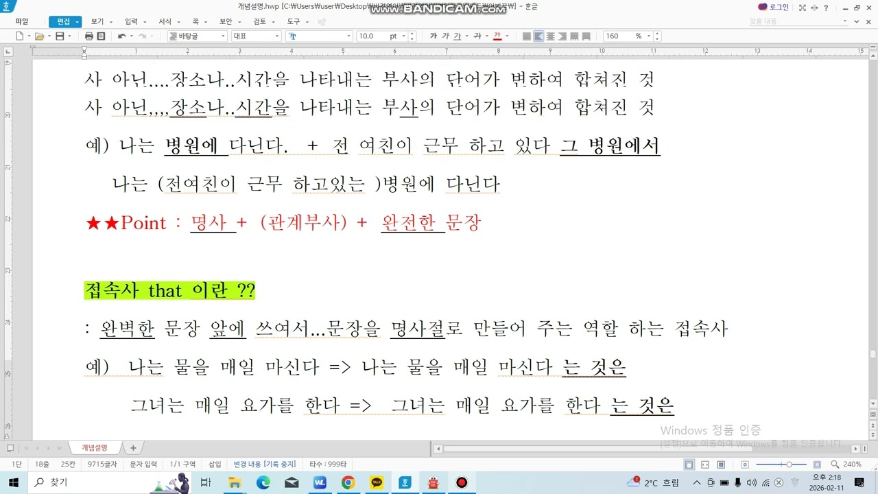Open the 도구 menu
Viewport: 878px width, 494px height.
coord(297,21)
